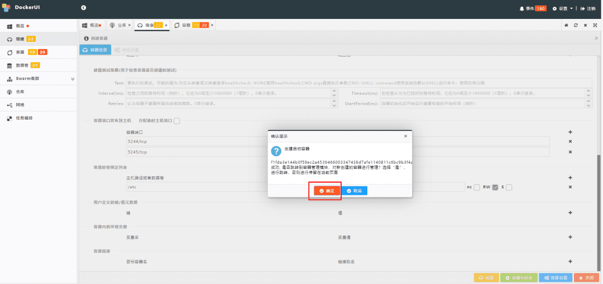The height and width of the screenshot is (284, 603).
Task: Open 数据卷 in the sidebar
Action: (x=22, y=65)
